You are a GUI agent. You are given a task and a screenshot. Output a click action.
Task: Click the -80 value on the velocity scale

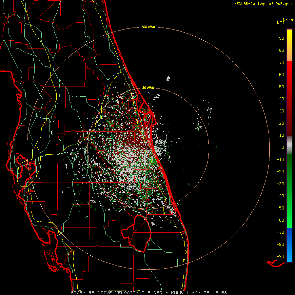point(280,245)
